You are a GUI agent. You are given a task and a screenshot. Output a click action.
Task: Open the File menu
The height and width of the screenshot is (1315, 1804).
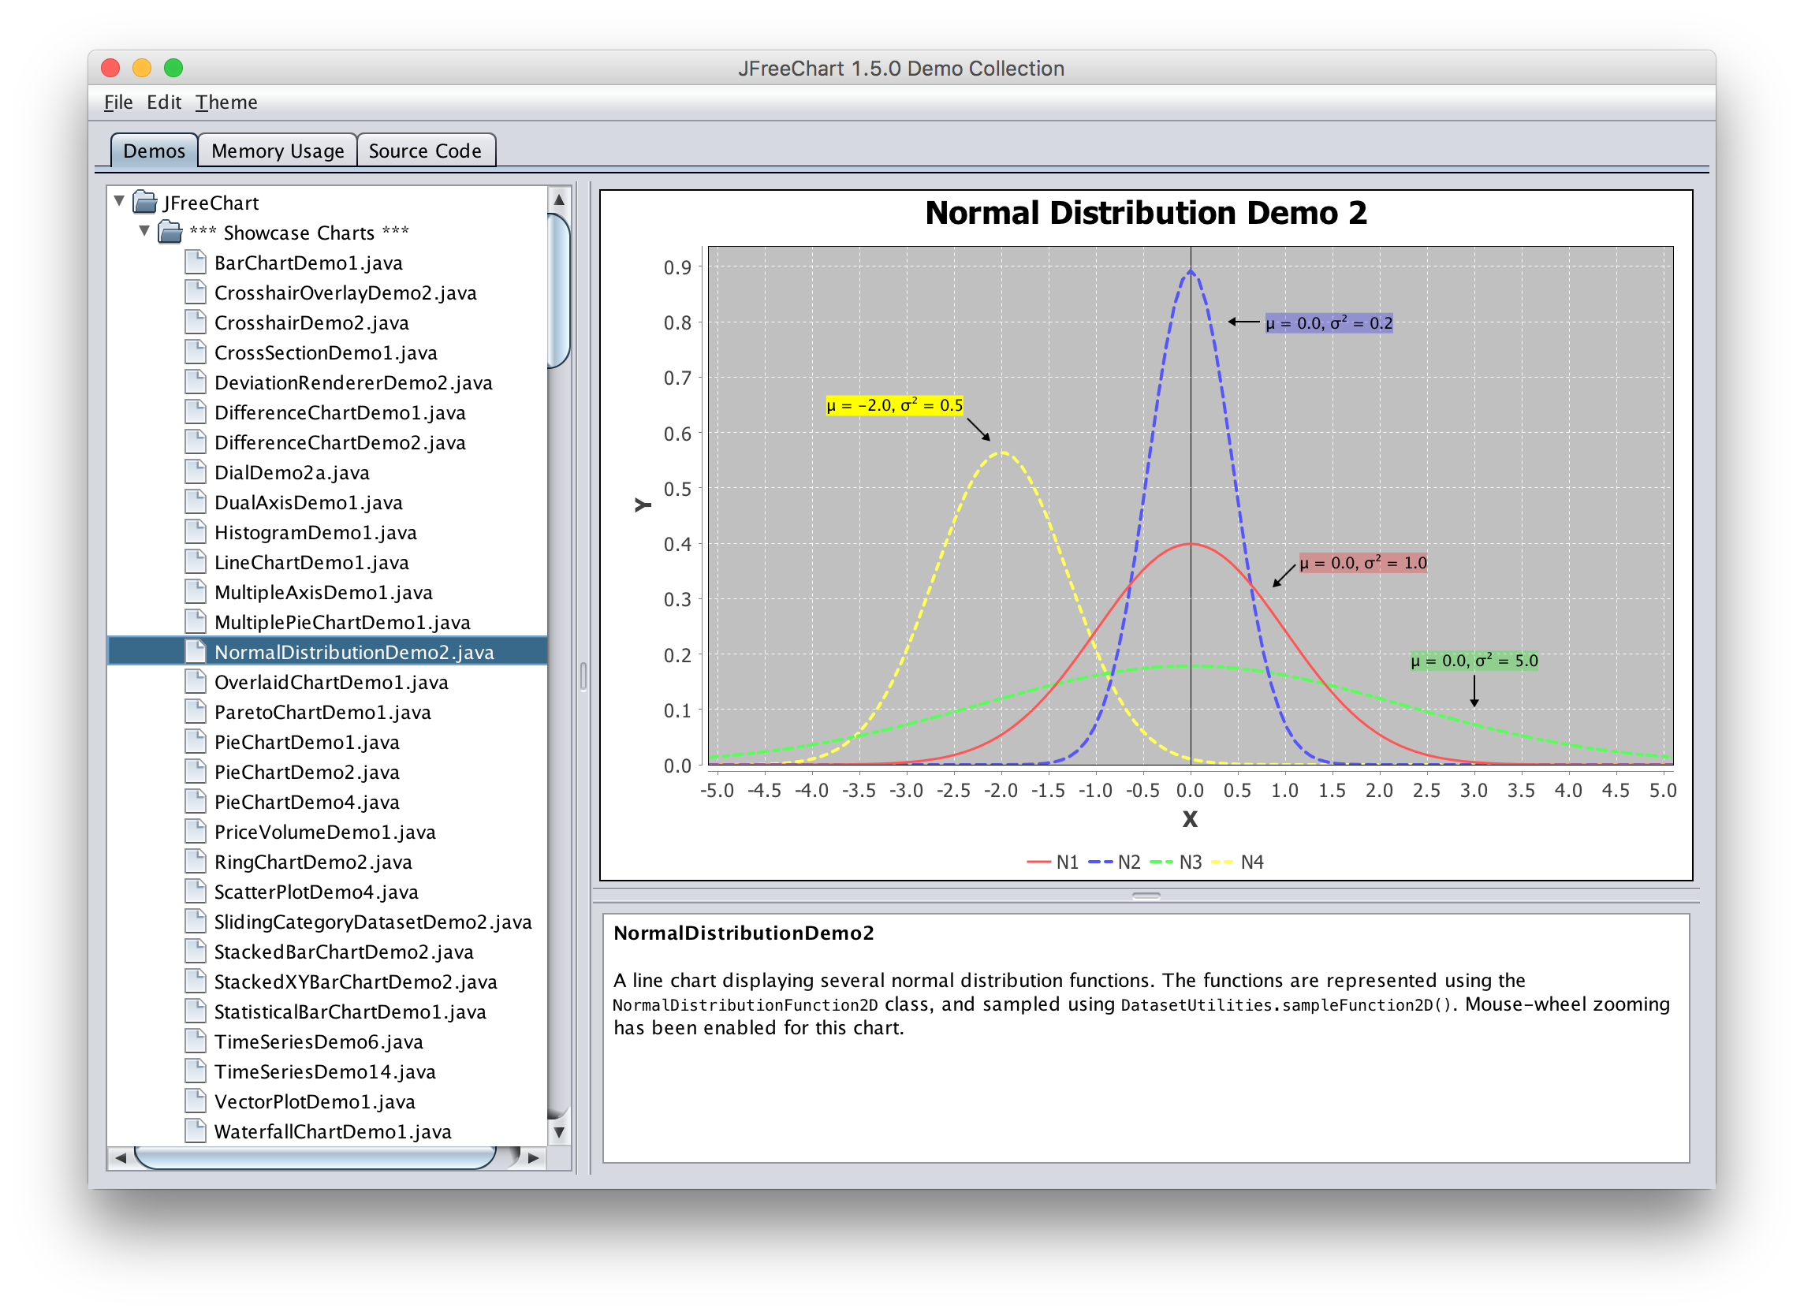(x=118, y=102)
